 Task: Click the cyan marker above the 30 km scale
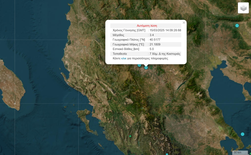pyautogui.click(x=242, y=134)
